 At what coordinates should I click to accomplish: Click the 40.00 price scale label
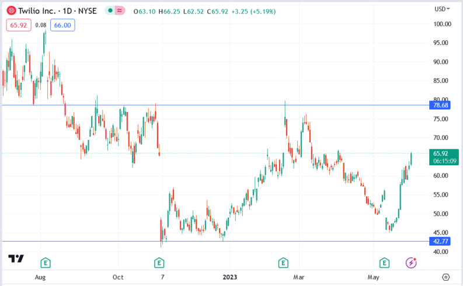coord(441,252)
